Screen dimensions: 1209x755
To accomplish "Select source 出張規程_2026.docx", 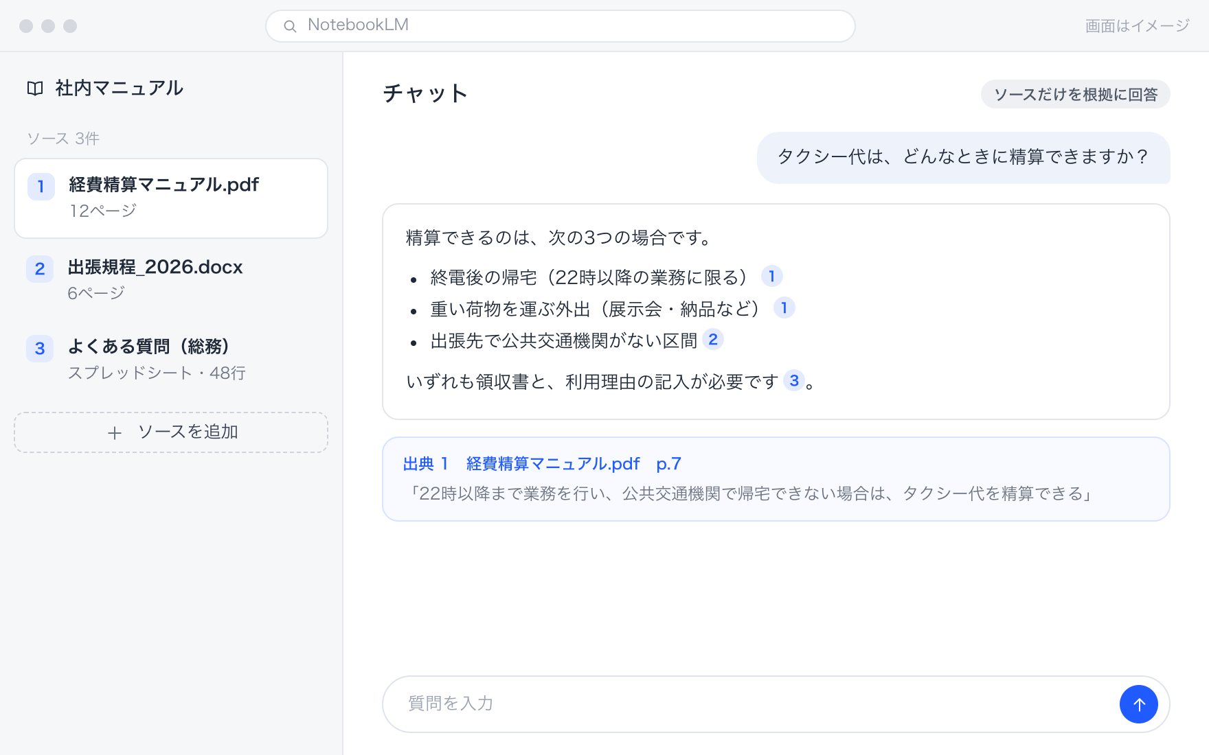I will 171,279.
